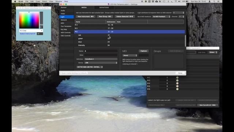
Task: Open the Wi-Fi status menu
Action: 175,1
